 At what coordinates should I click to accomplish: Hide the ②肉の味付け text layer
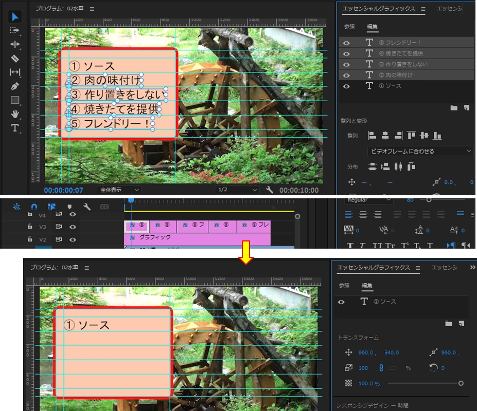tap(346, 76)
